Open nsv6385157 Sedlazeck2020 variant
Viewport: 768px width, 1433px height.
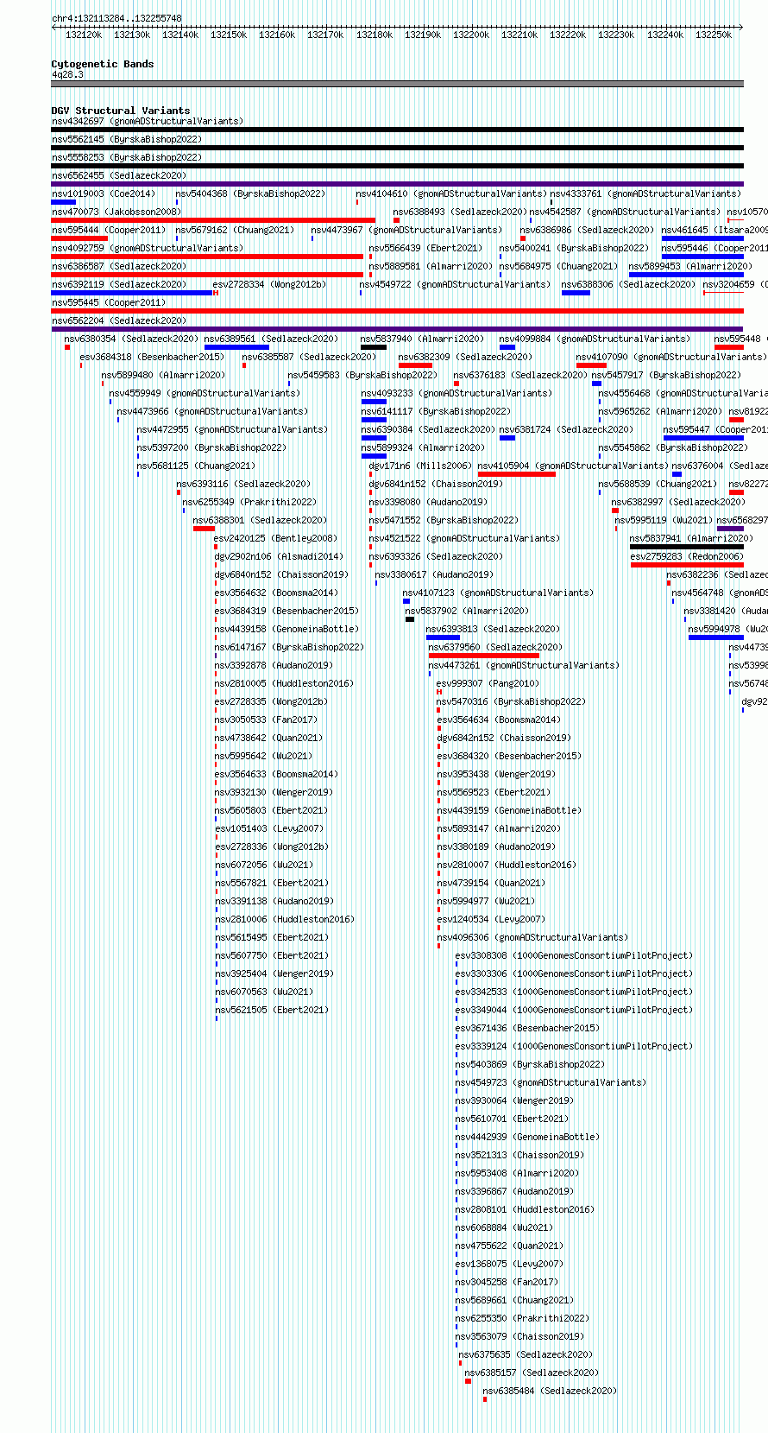532,1373
